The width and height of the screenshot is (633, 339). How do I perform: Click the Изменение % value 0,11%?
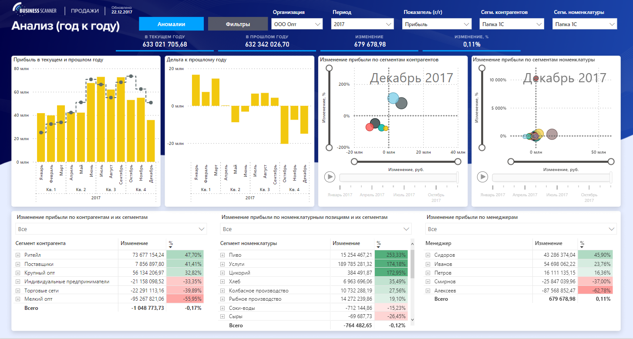472,44
